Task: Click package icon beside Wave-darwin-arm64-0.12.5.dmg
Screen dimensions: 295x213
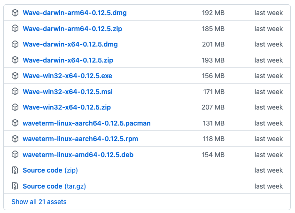Action: pyautogui.click(x=15, y=13)
